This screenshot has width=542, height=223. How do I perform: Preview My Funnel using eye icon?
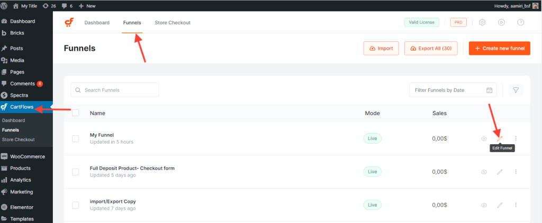pyautogui.click(x=484, y=138)
